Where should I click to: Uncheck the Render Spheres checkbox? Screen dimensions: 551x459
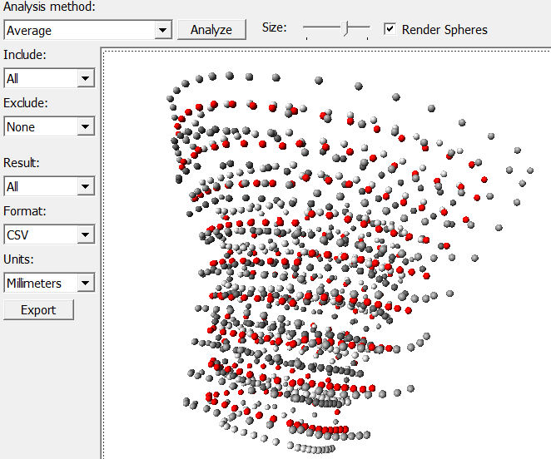point(390,29)
